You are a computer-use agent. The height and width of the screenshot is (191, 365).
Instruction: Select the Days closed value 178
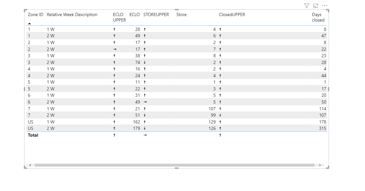pos(323,122)
